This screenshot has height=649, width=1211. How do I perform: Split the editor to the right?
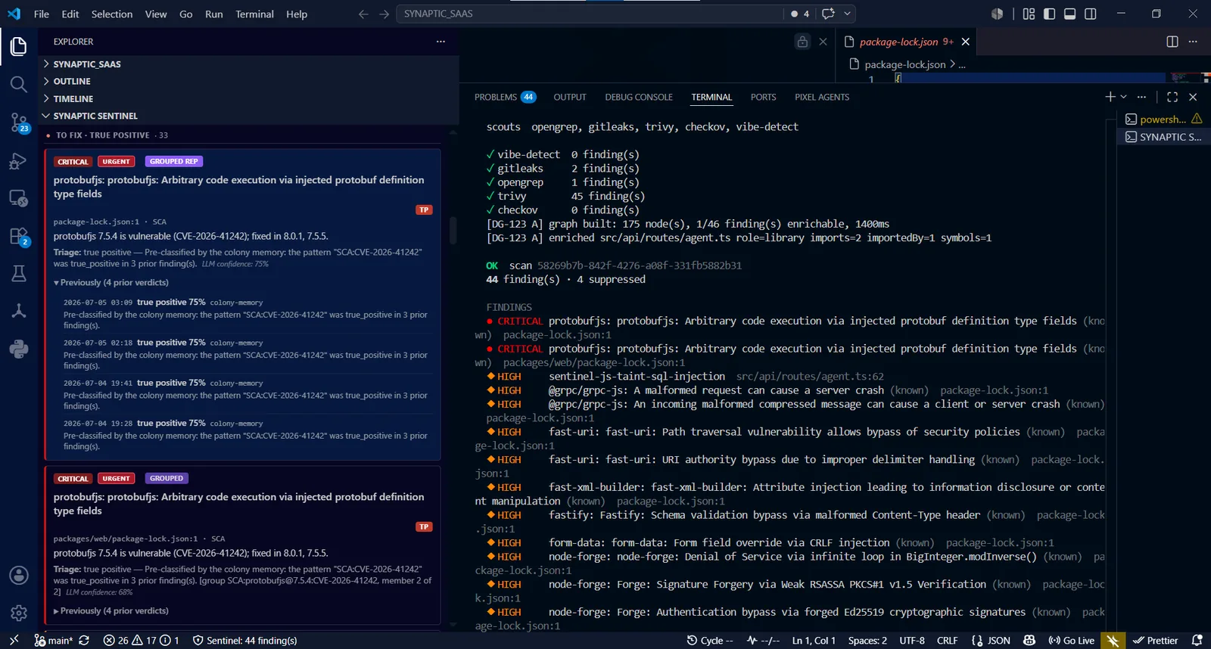(1172, 42)
